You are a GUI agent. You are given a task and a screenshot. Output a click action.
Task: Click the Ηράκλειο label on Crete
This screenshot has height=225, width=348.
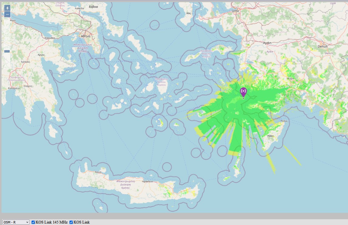[147, 182]
